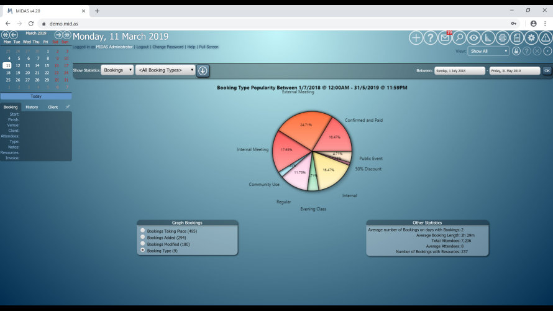
Task: Expand the All Booking Types dropdown
Action: coord(165,70)
